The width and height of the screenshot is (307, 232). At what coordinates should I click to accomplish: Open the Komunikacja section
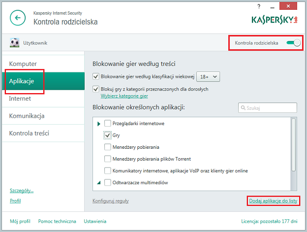coord(43,116)
